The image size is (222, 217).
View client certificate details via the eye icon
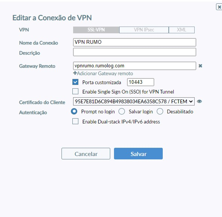(199, 101)
